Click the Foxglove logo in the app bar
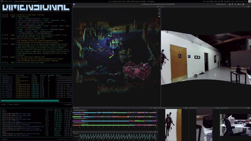The width and height of the screenshot is (251, 141). [x=74, y=5]
